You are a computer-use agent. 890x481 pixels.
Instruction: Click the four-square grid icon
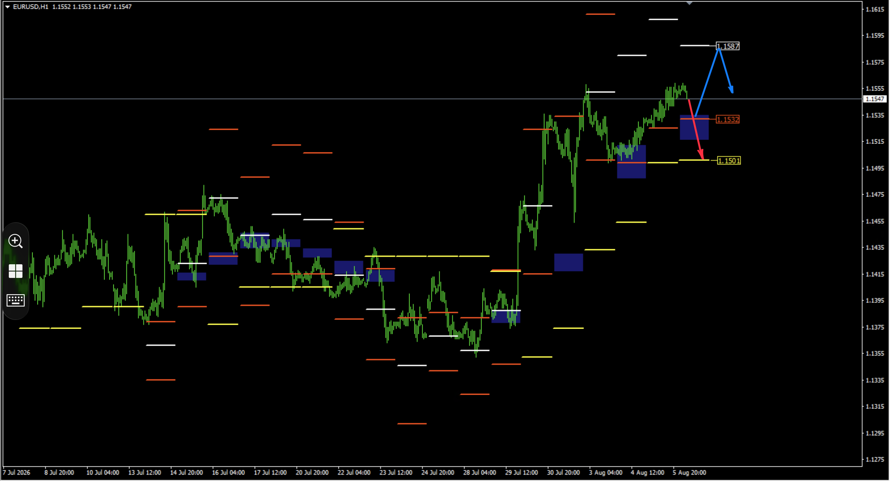[x=16, y=271]
